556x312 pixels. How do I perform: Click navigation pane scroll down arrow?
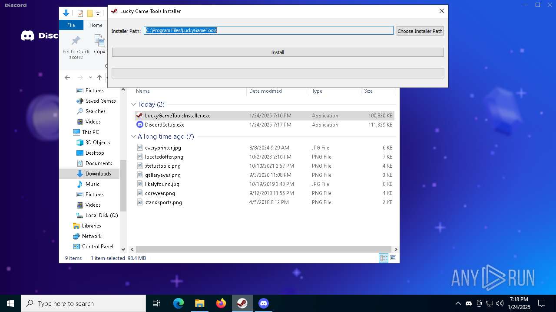tap(123, 249)
